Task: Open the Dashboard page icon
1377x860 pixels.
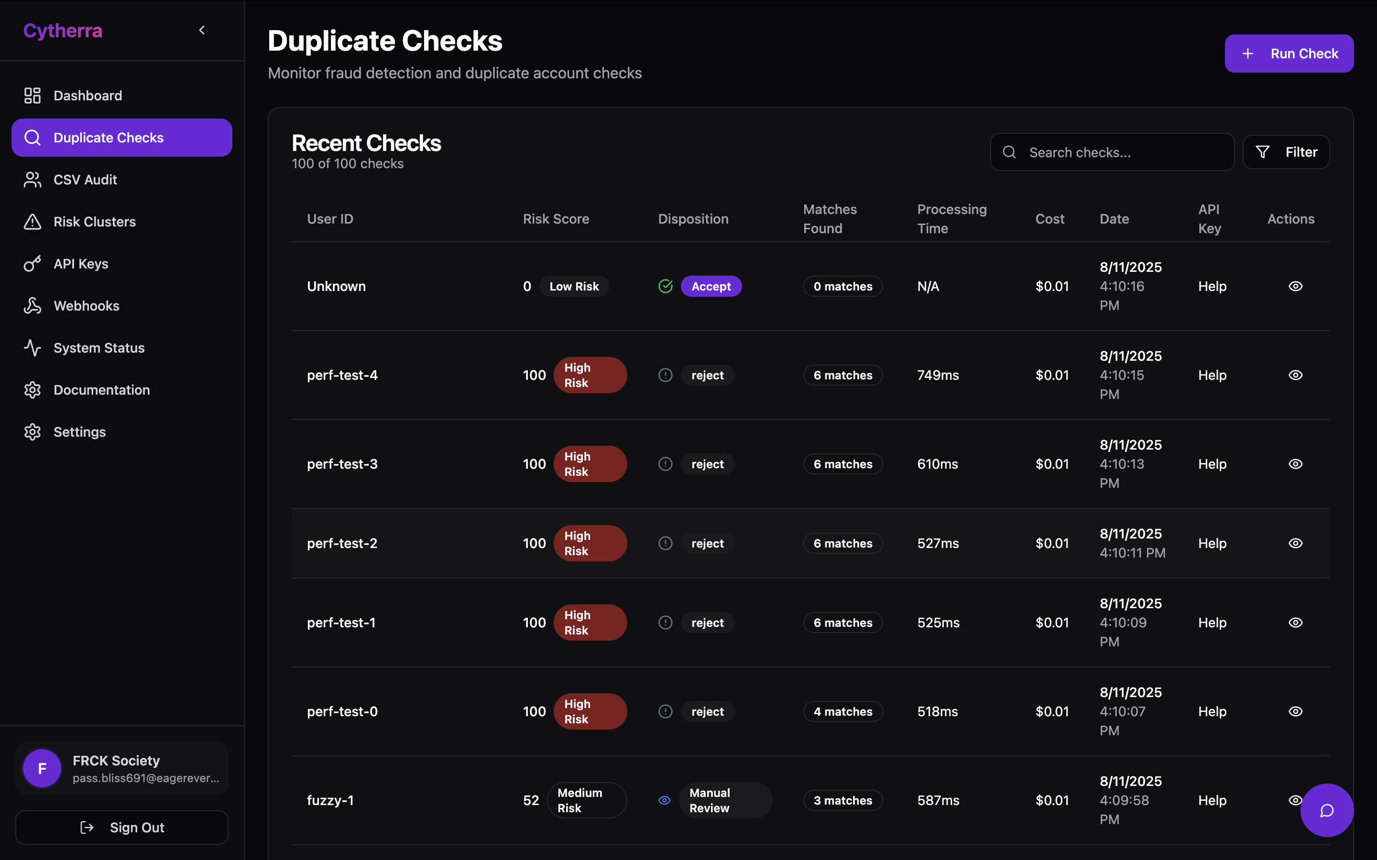Action: 33,96
